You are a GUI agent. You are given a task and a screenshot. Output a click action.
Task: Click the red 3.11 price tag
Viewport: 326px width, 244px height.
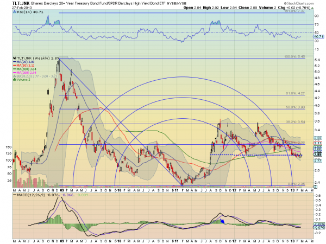(x=318, y=143)
